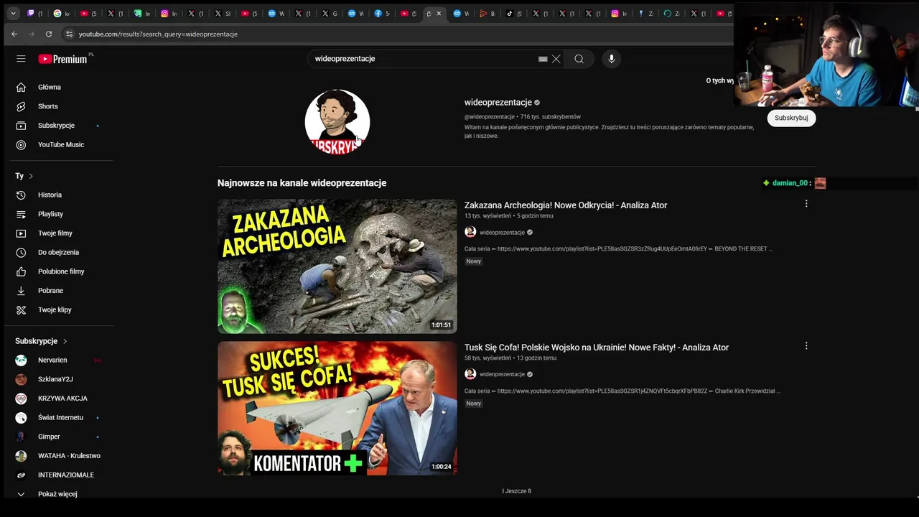
Task: Open Zakazana Archeologia video title
Action: coord(566,205)
